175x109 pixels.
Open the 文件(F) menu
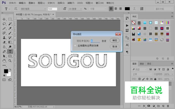(x=12, y=3)
